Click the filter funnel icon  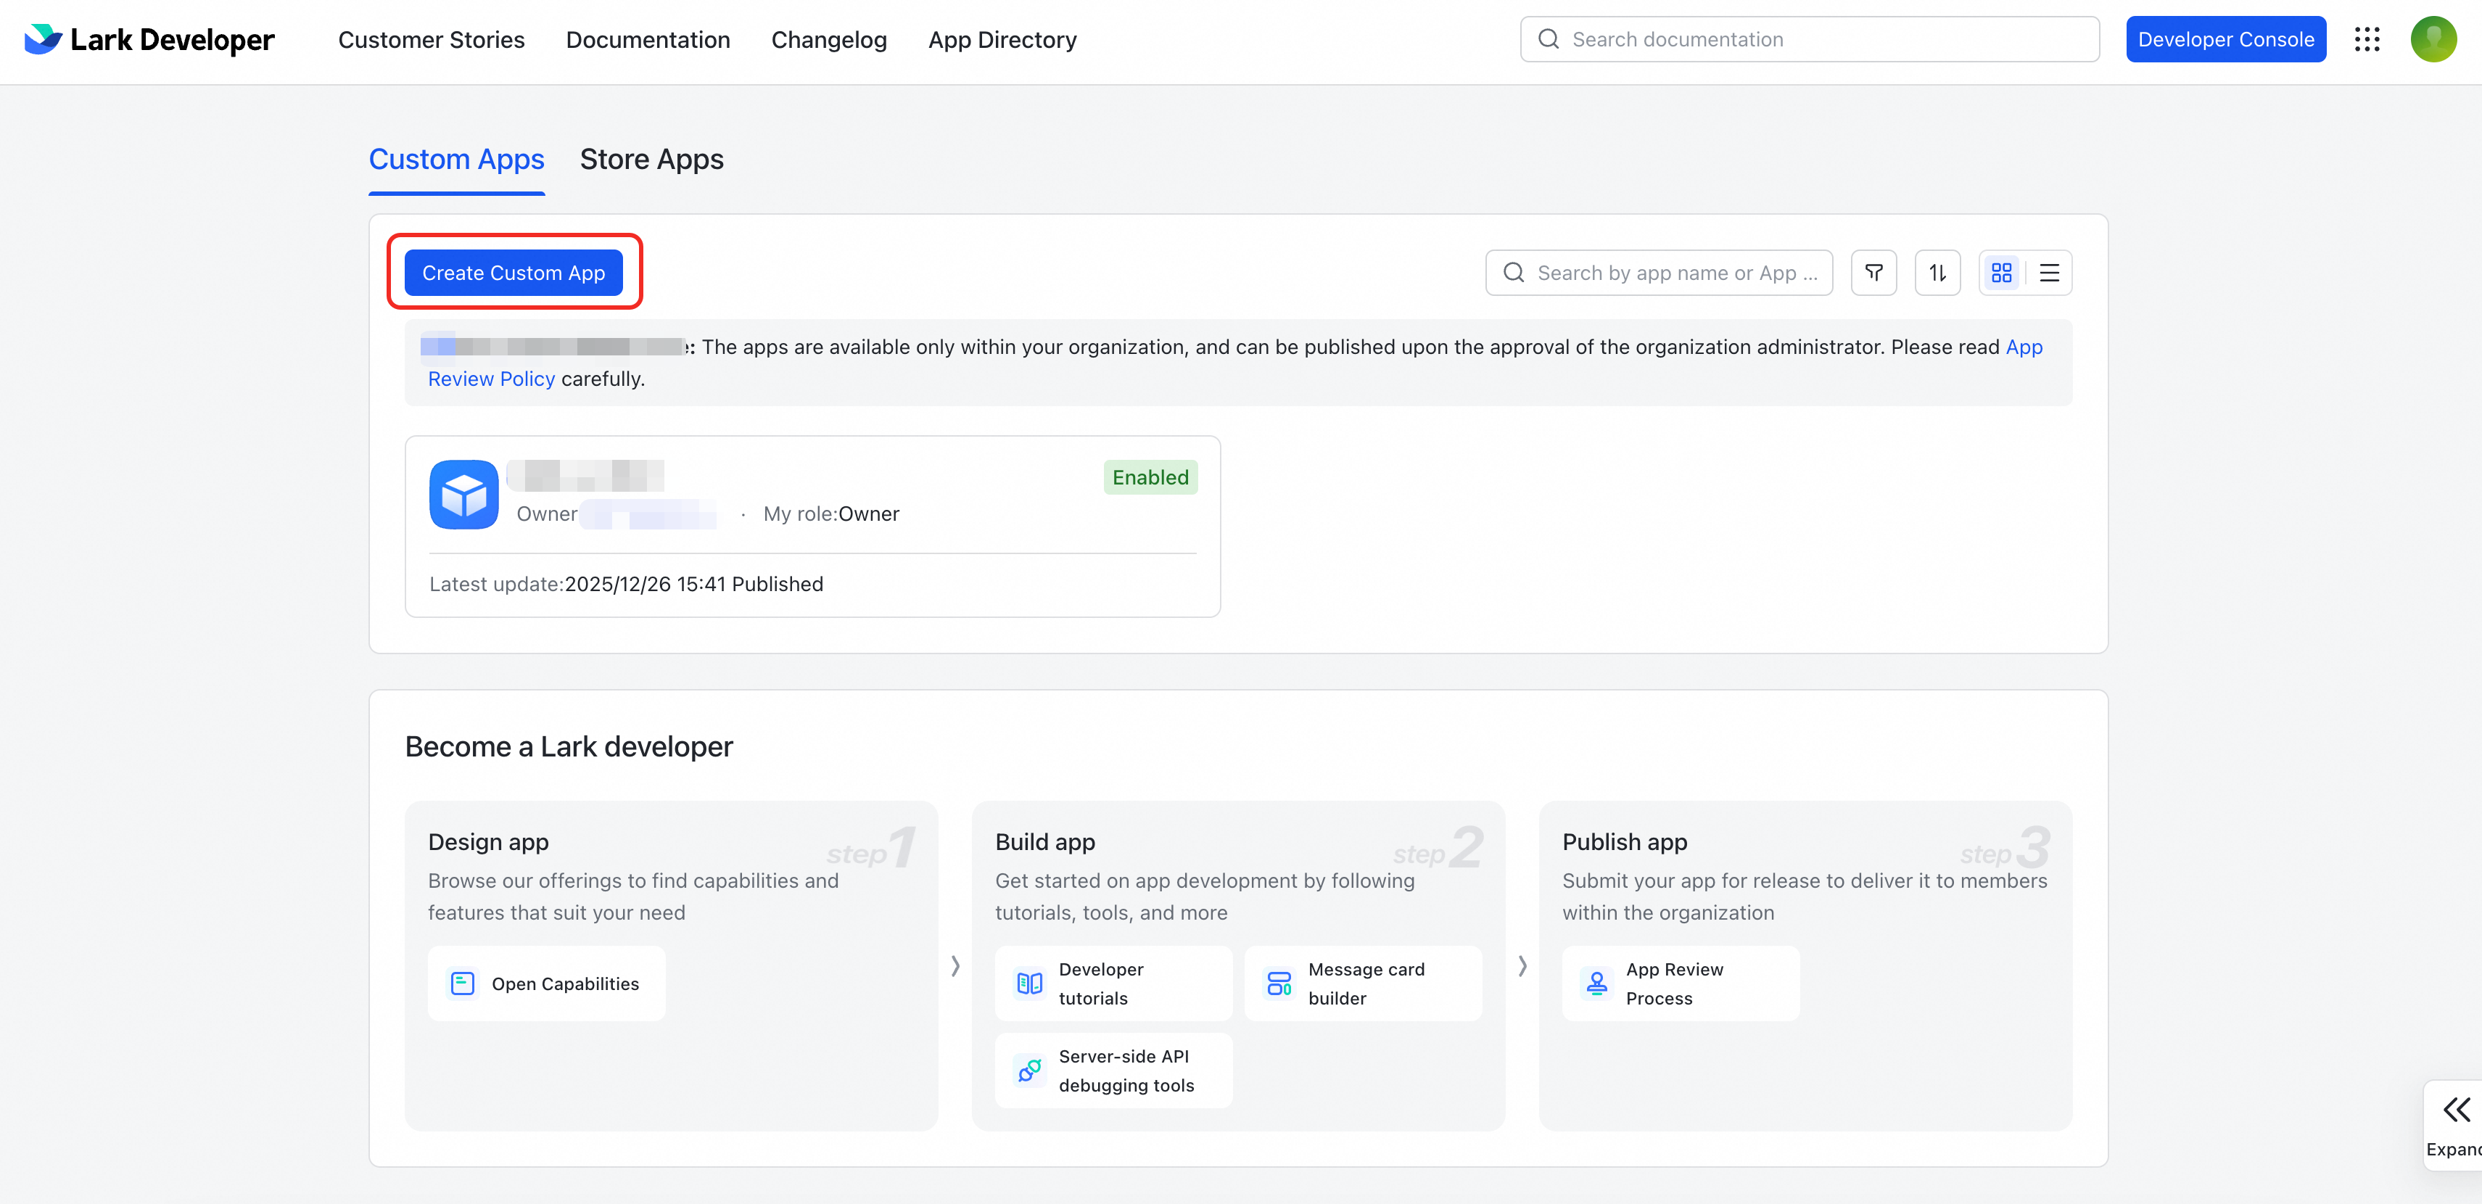[1873, 273]
